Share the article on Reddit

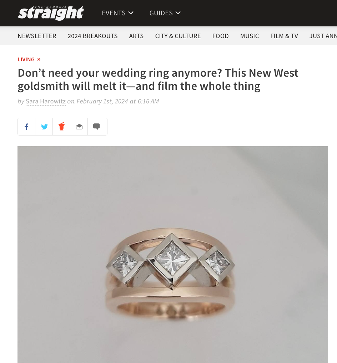(61, 127)
